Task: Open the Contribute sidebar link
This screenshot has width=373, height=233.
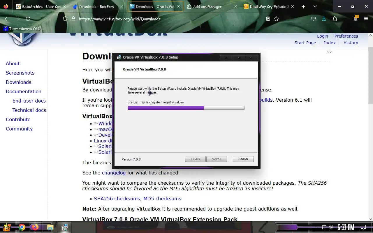Action: click(x=18, y=119)
